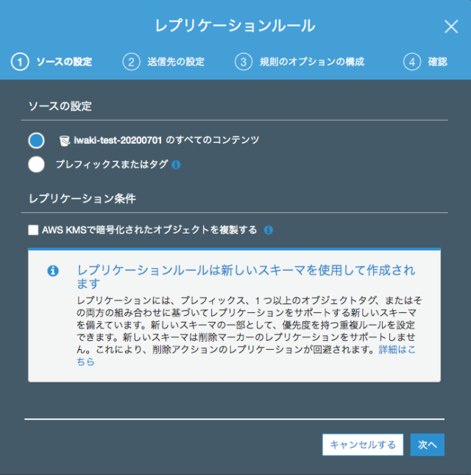Click キャンセルする button
The image size is (471, 475).
coord(363,444)
